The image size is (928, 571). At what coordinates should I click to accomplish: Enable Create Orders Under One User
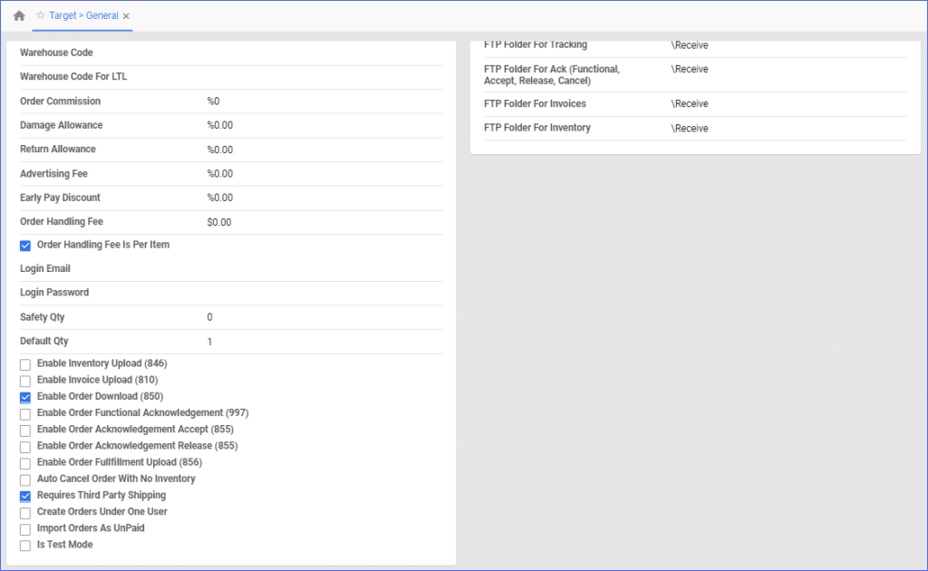[x=24, y=511]
